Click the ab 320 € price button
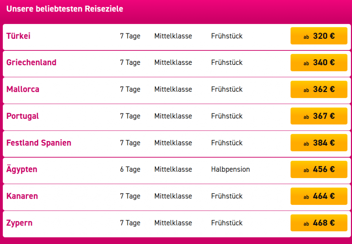Viewport: 352px width, 244px height. point(319,36)
